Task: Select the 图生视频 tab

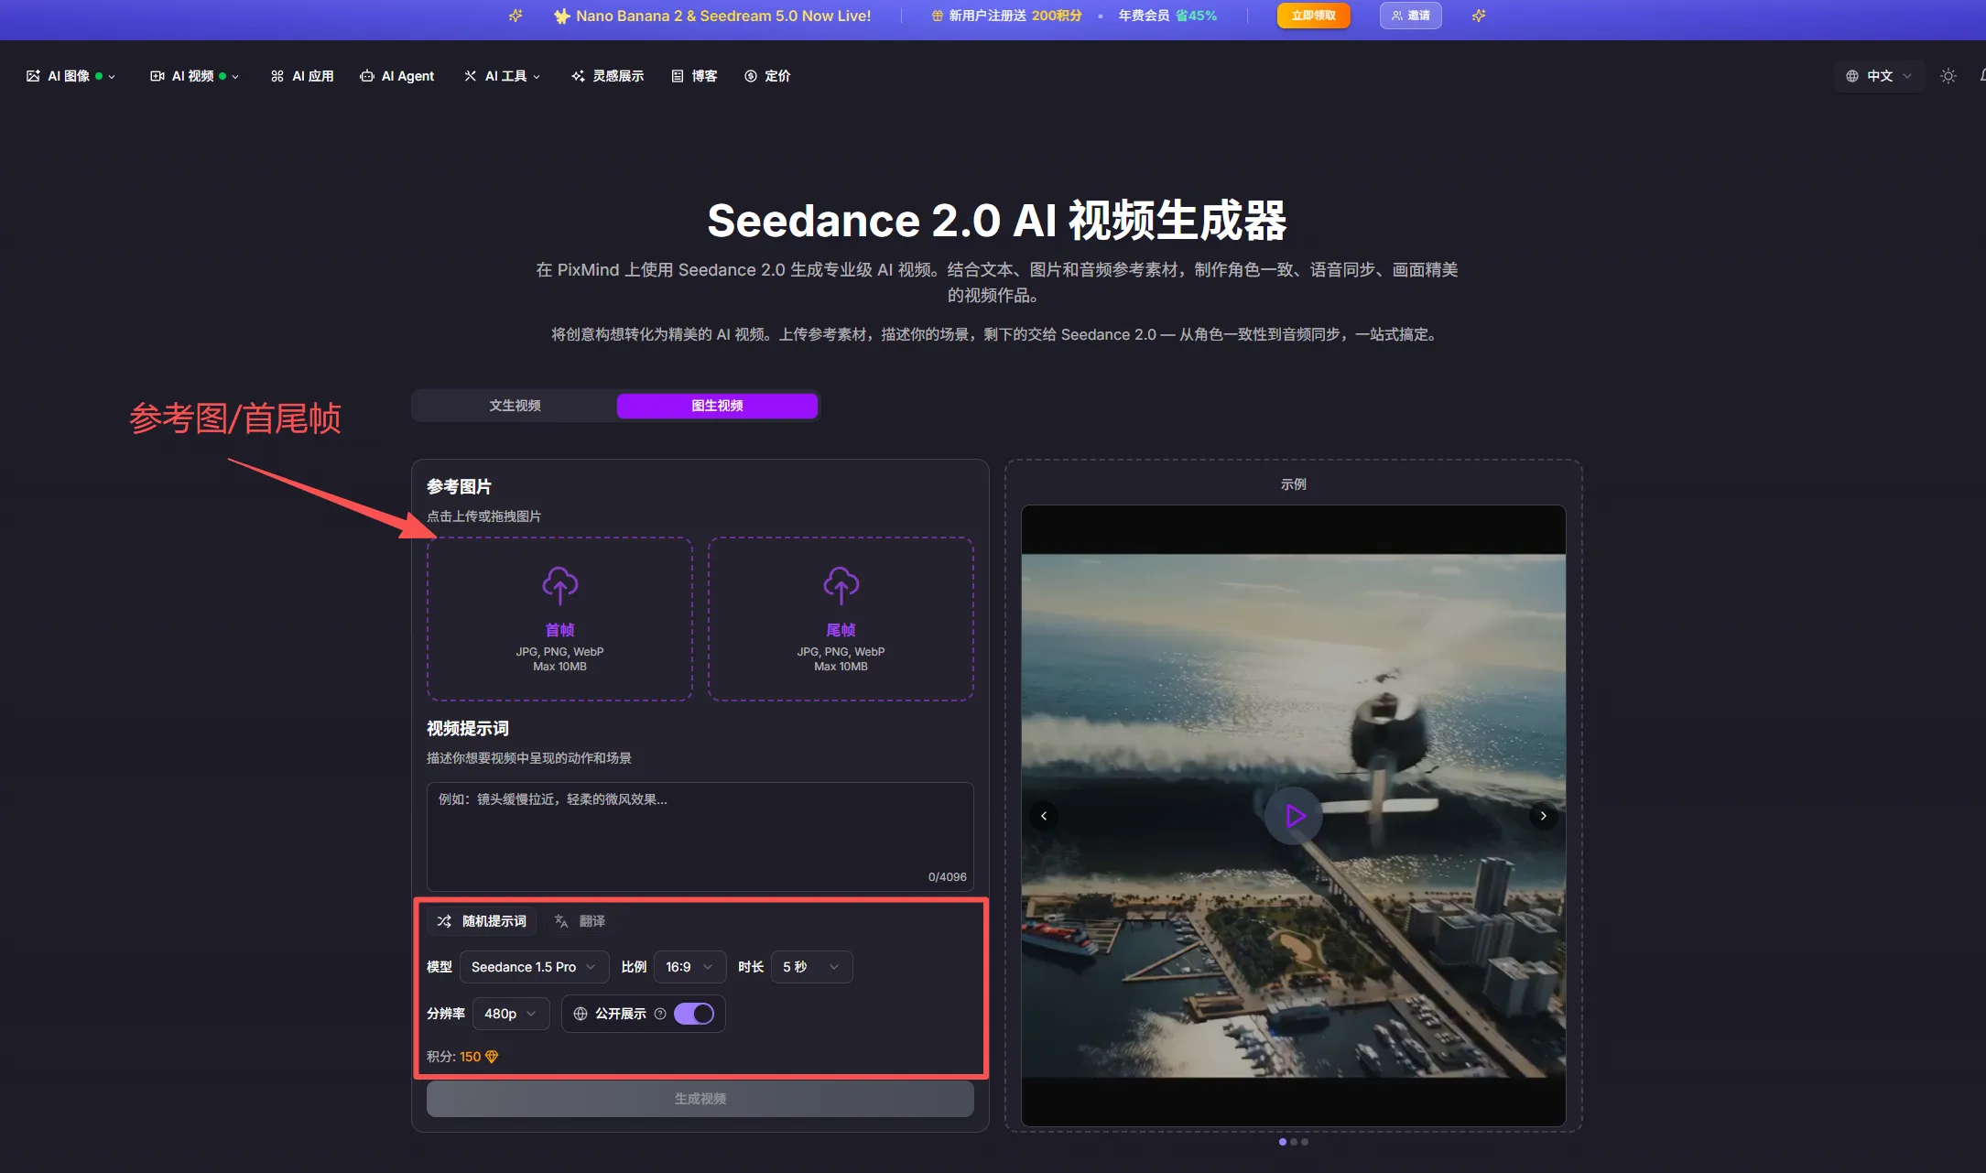Action: (717, 406)
